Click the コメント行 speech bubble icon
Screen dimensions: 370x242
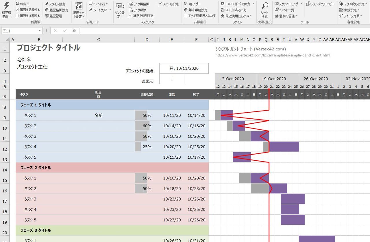90,4
